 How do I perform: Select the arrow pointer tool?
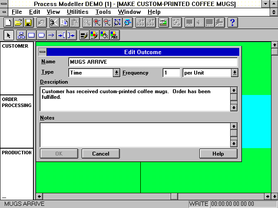pyautogui.click(x=9, y=36)
